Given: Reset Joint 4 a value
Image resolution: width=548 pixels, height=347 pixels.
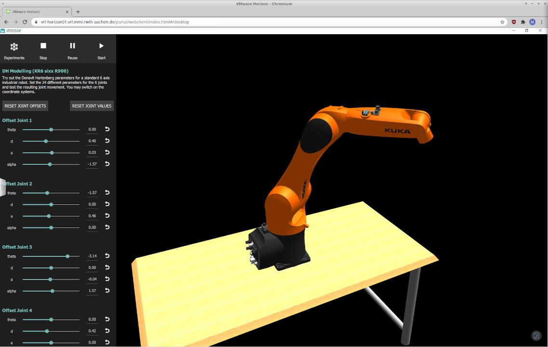Looking at the screenshot, I should [x=107, y=342].
